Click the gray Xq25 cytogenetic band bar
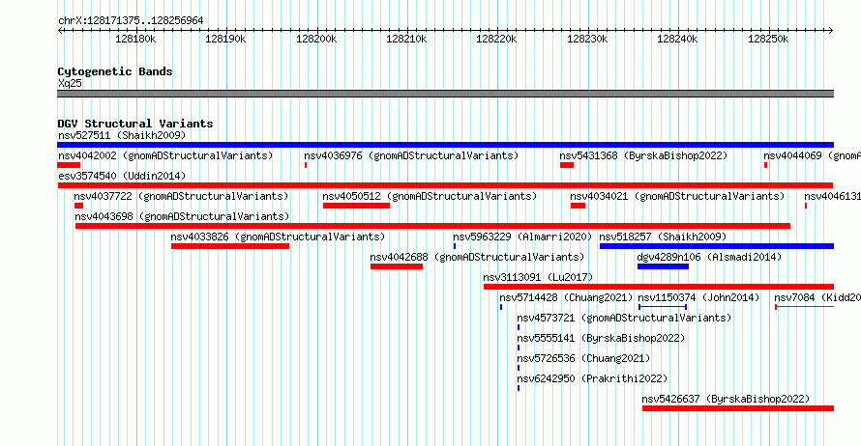The width and height of the screenshot is (861, 446). point(445,94)
